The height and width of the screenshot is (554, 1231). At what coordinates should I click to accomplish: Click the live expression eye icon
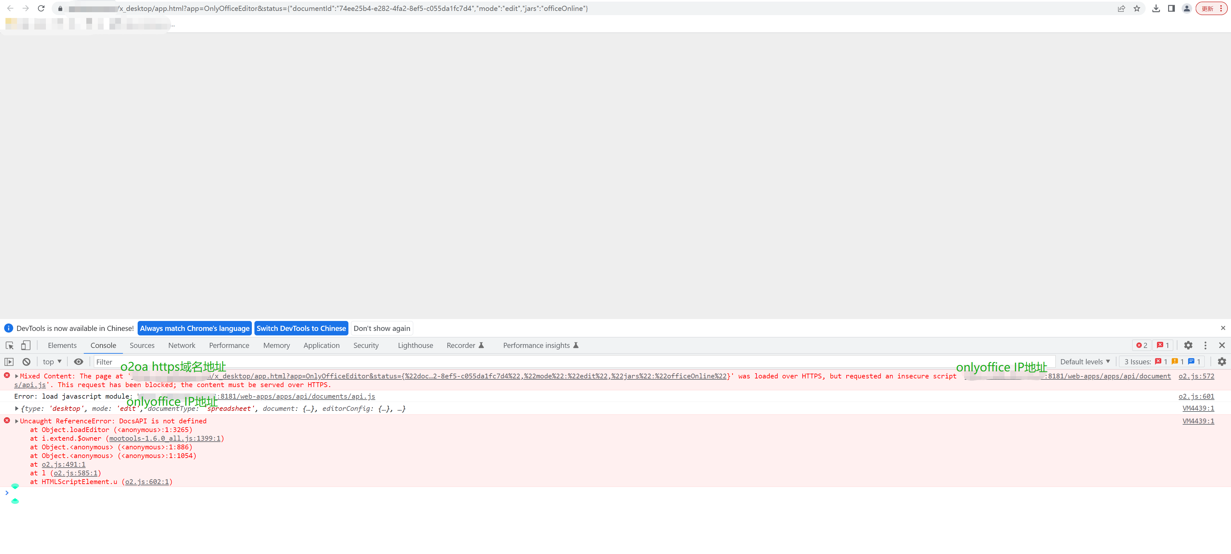click(x=78, y=362)
